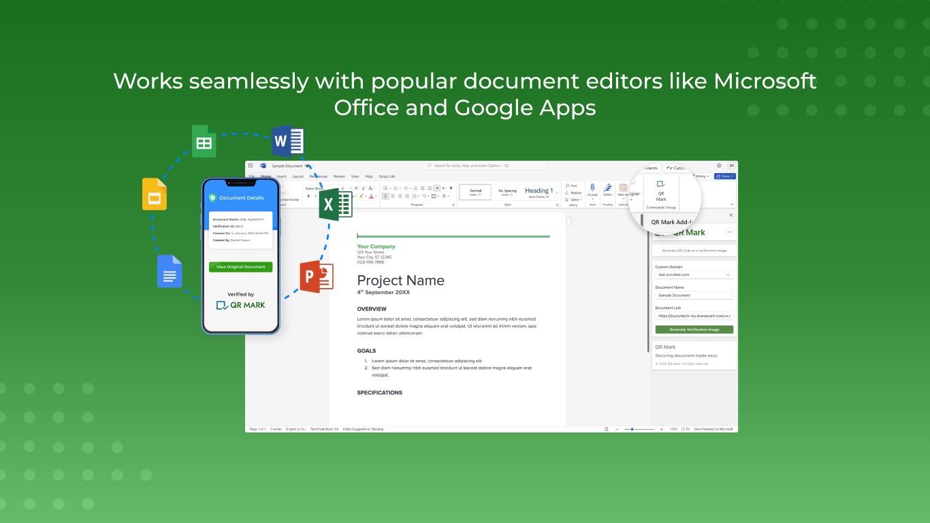This screenshot has height=523, width=930.
Task: Open the Custom Domain dropdown
Action: [x=694, y=274]
